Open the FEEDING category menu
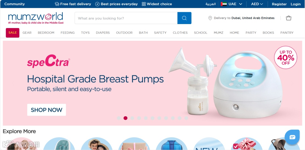Viewport: 305px width, 150px height. (x=68, y=33)
